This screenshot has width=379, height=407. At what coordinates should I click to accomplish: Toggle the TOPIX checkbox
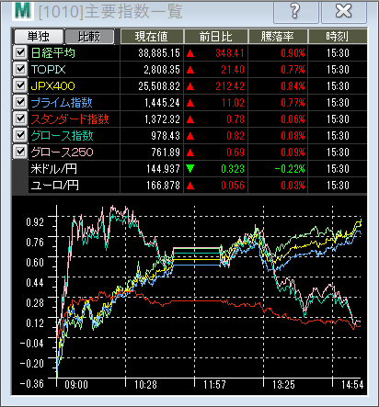20,69
